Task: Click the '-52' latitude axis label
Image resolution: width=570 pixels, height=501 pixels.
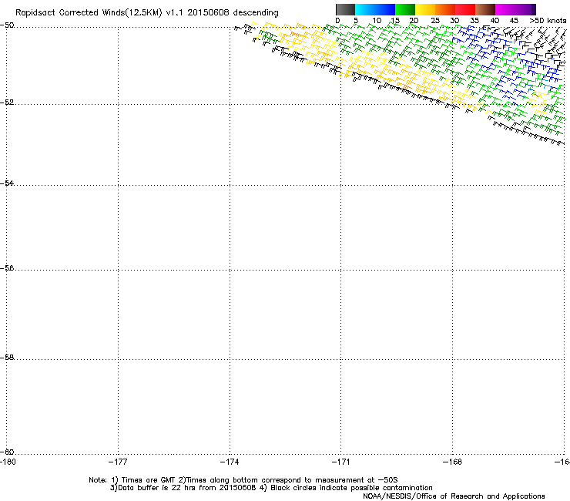Action: 7,103
